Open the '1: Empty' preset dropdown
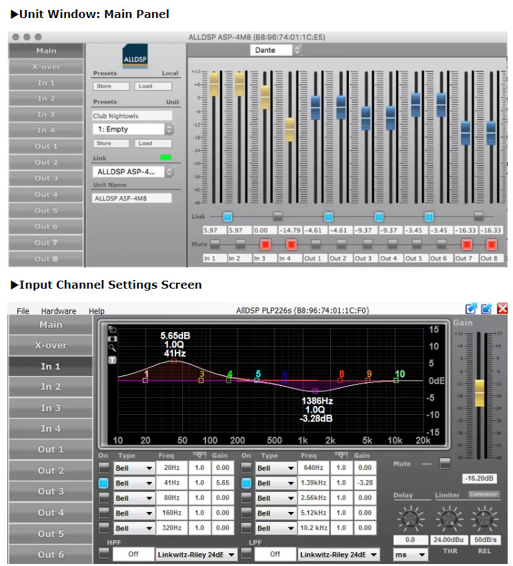The width and height of the screenshot is (513, 566). click(x=133, y=129)
